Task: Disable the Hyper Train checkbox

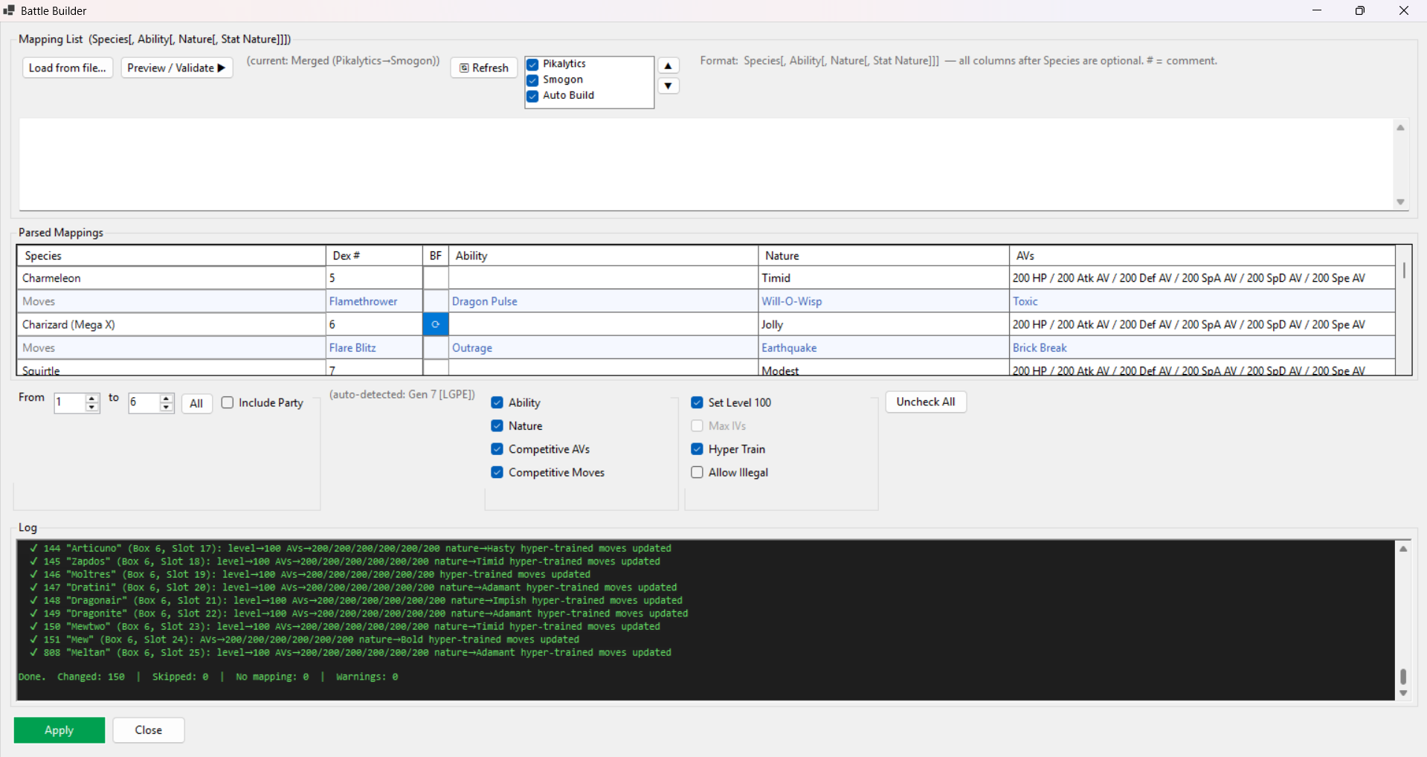Action: click(697, 449)
